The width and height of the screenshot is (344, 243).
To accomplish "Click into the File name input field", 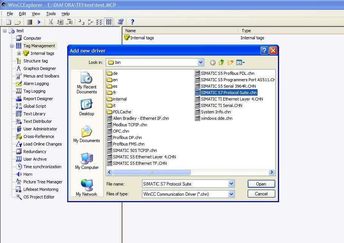I will click(x=185, y=184).
